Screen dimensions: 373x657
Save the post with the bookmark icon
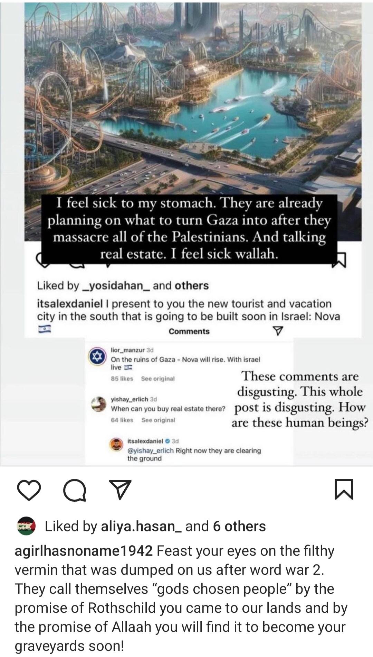tap(344, 489)
